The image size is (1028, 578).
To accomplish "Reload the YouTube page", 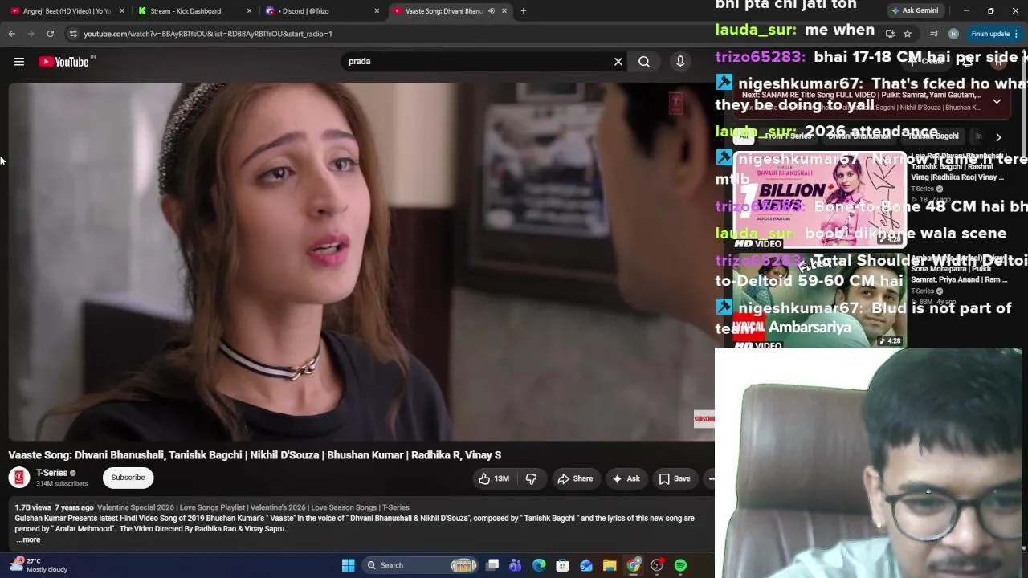I will coord(50,34).
